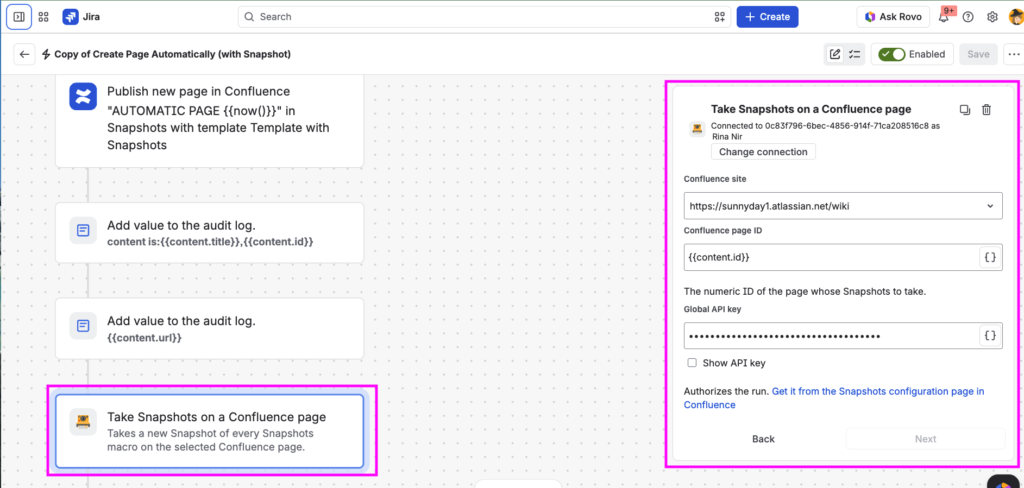Toggle the sidebar panel icon
Viewport: 1024px width, 488px height.
(x=19, y=17)
